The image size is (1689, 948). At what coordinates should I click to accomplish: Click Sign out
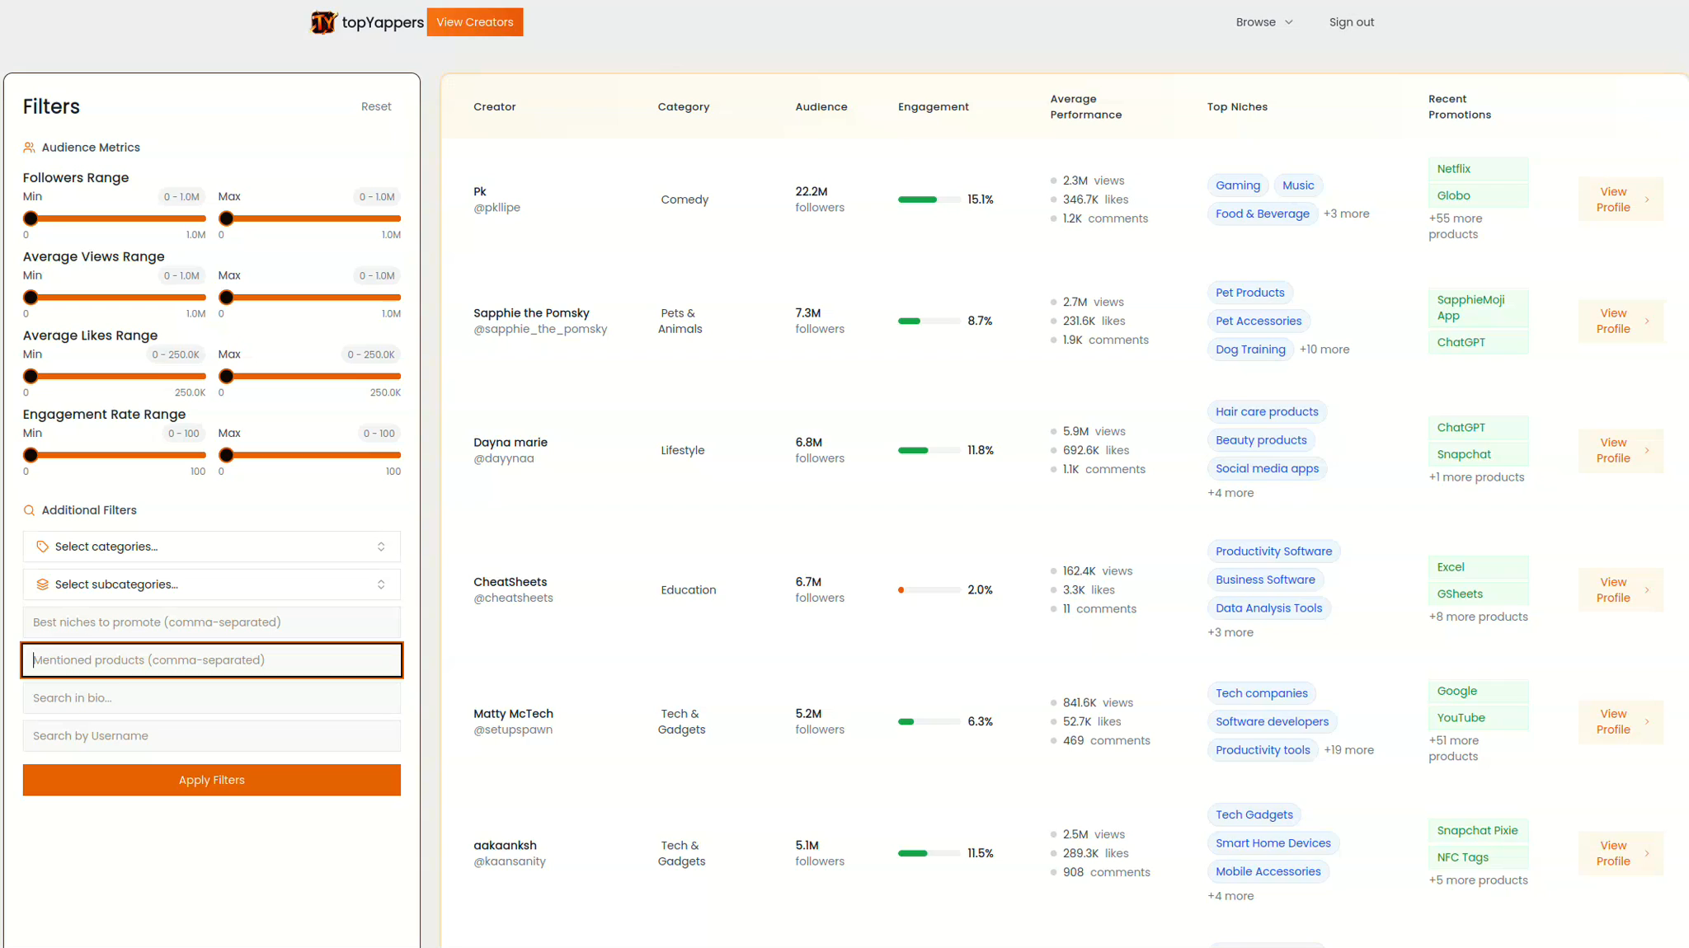coord(1352,22)
